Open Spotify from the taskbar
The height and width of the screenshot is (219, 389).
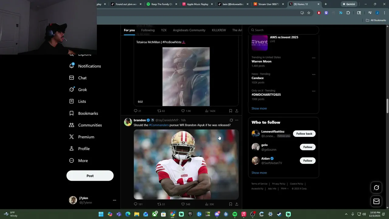pos(235,214)
